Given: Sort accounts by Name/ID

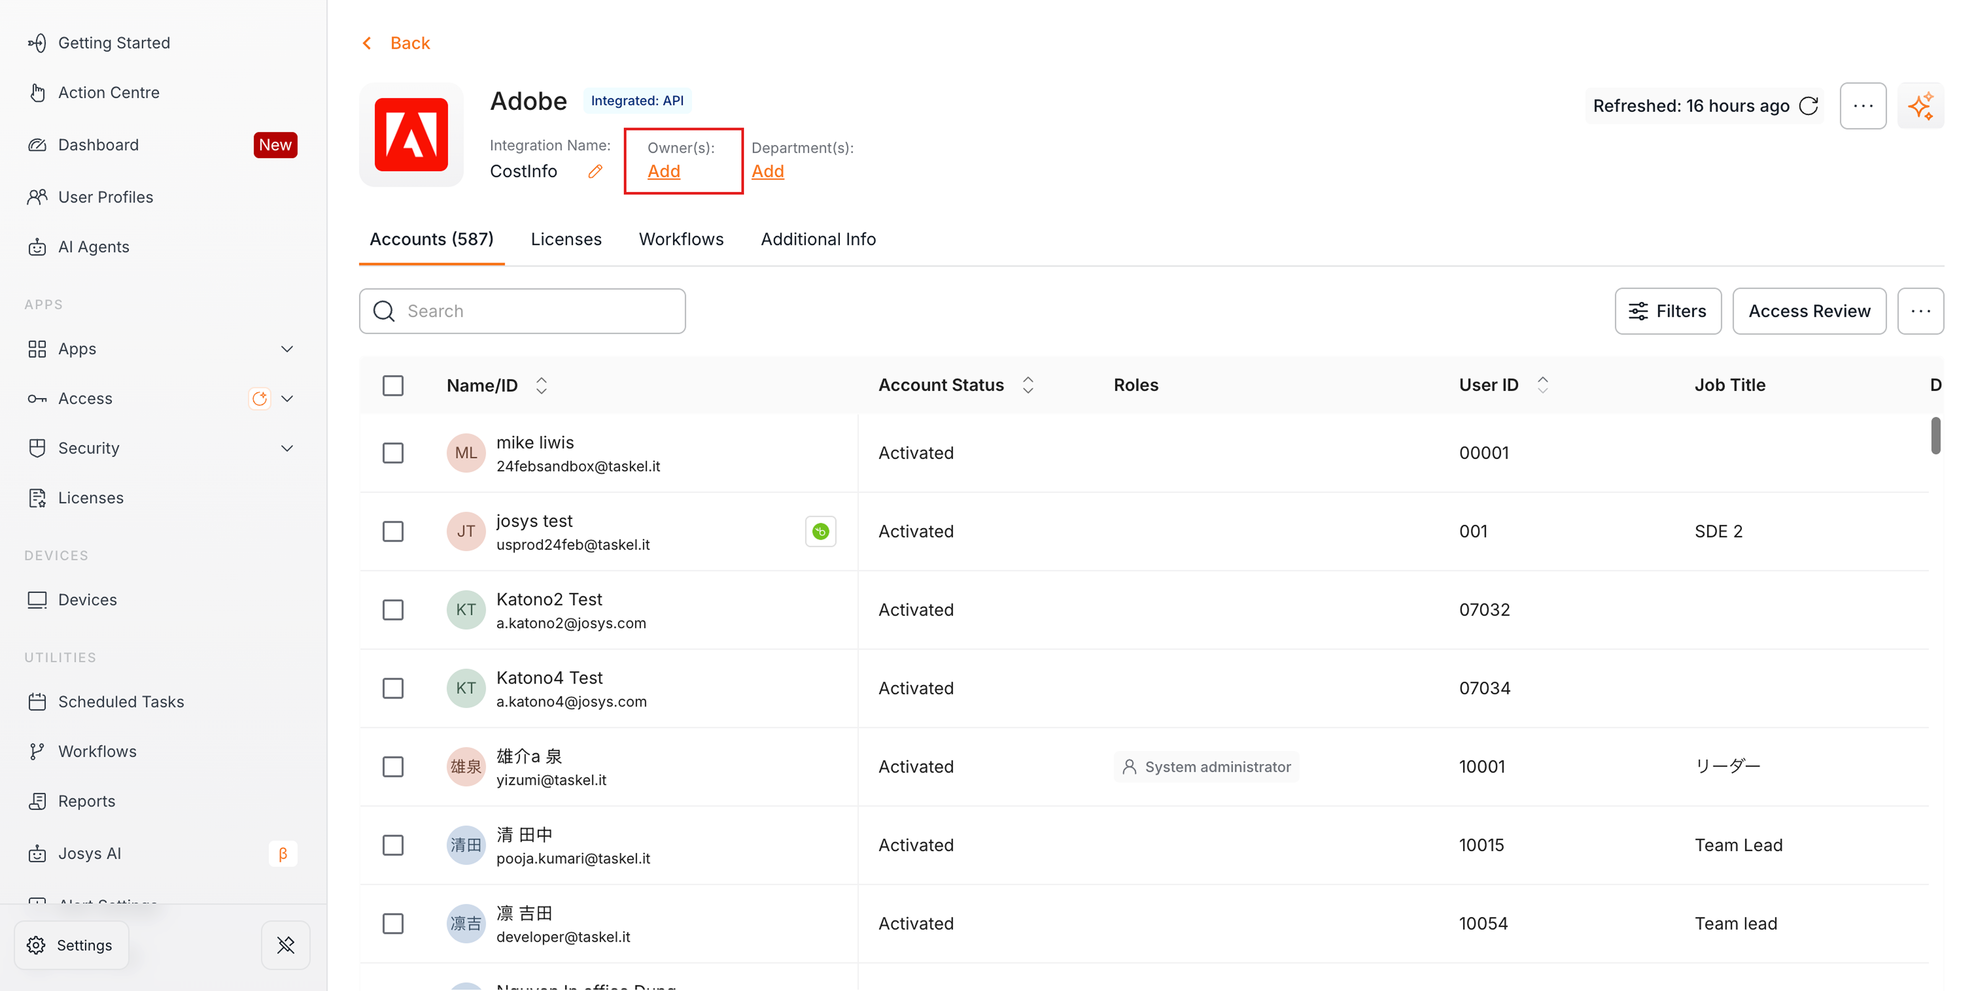Looking at the screenshot, I should (x=542, y=385).
